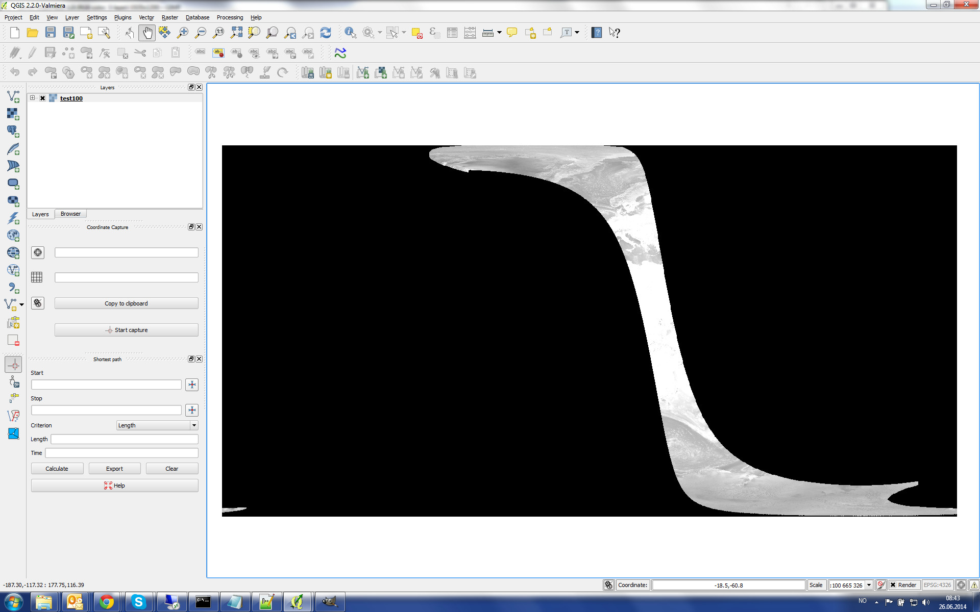Viewport: 980px width, 612px height.
Task: Open the Criterion dropdown showing Length
Action: pyautogui.click(x=157, y=425)
